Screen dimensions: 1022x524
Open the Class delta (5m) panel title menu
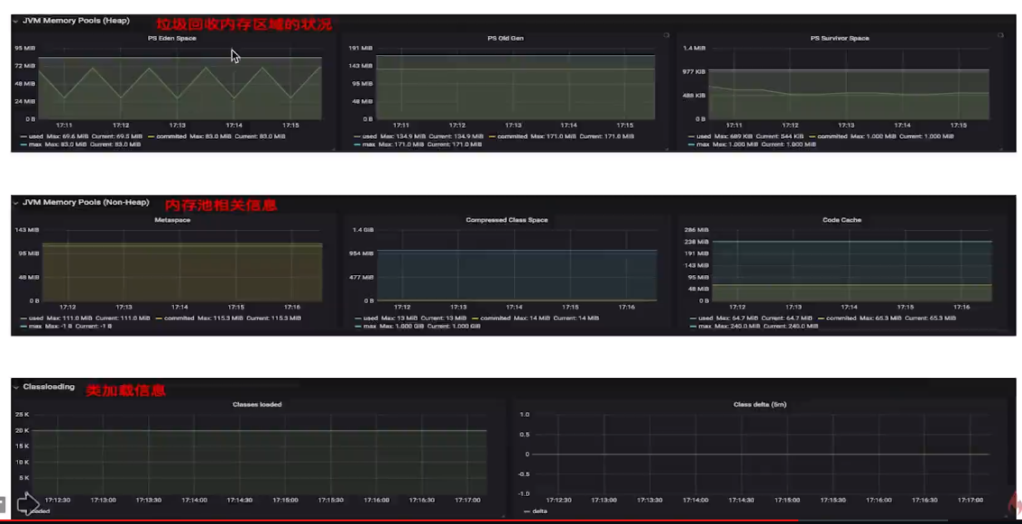(x=760, y=405)
